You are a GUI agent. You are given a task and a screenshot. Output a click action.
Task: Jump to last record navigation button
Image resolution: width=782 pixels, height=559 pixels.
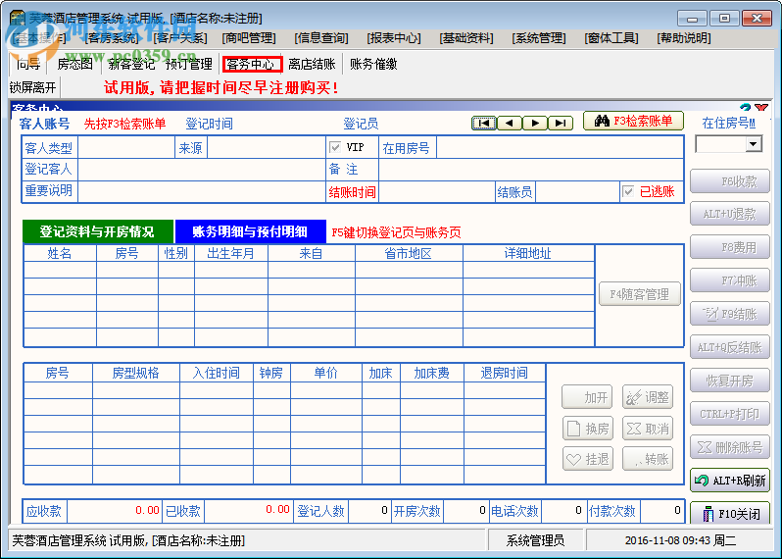(x=561, y=123)
